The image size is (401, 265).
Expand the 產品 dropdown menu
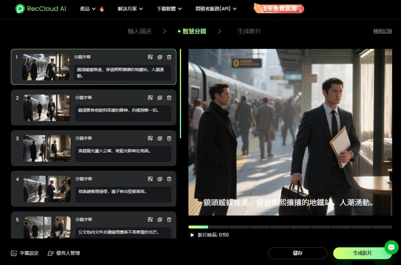point(88,9)
